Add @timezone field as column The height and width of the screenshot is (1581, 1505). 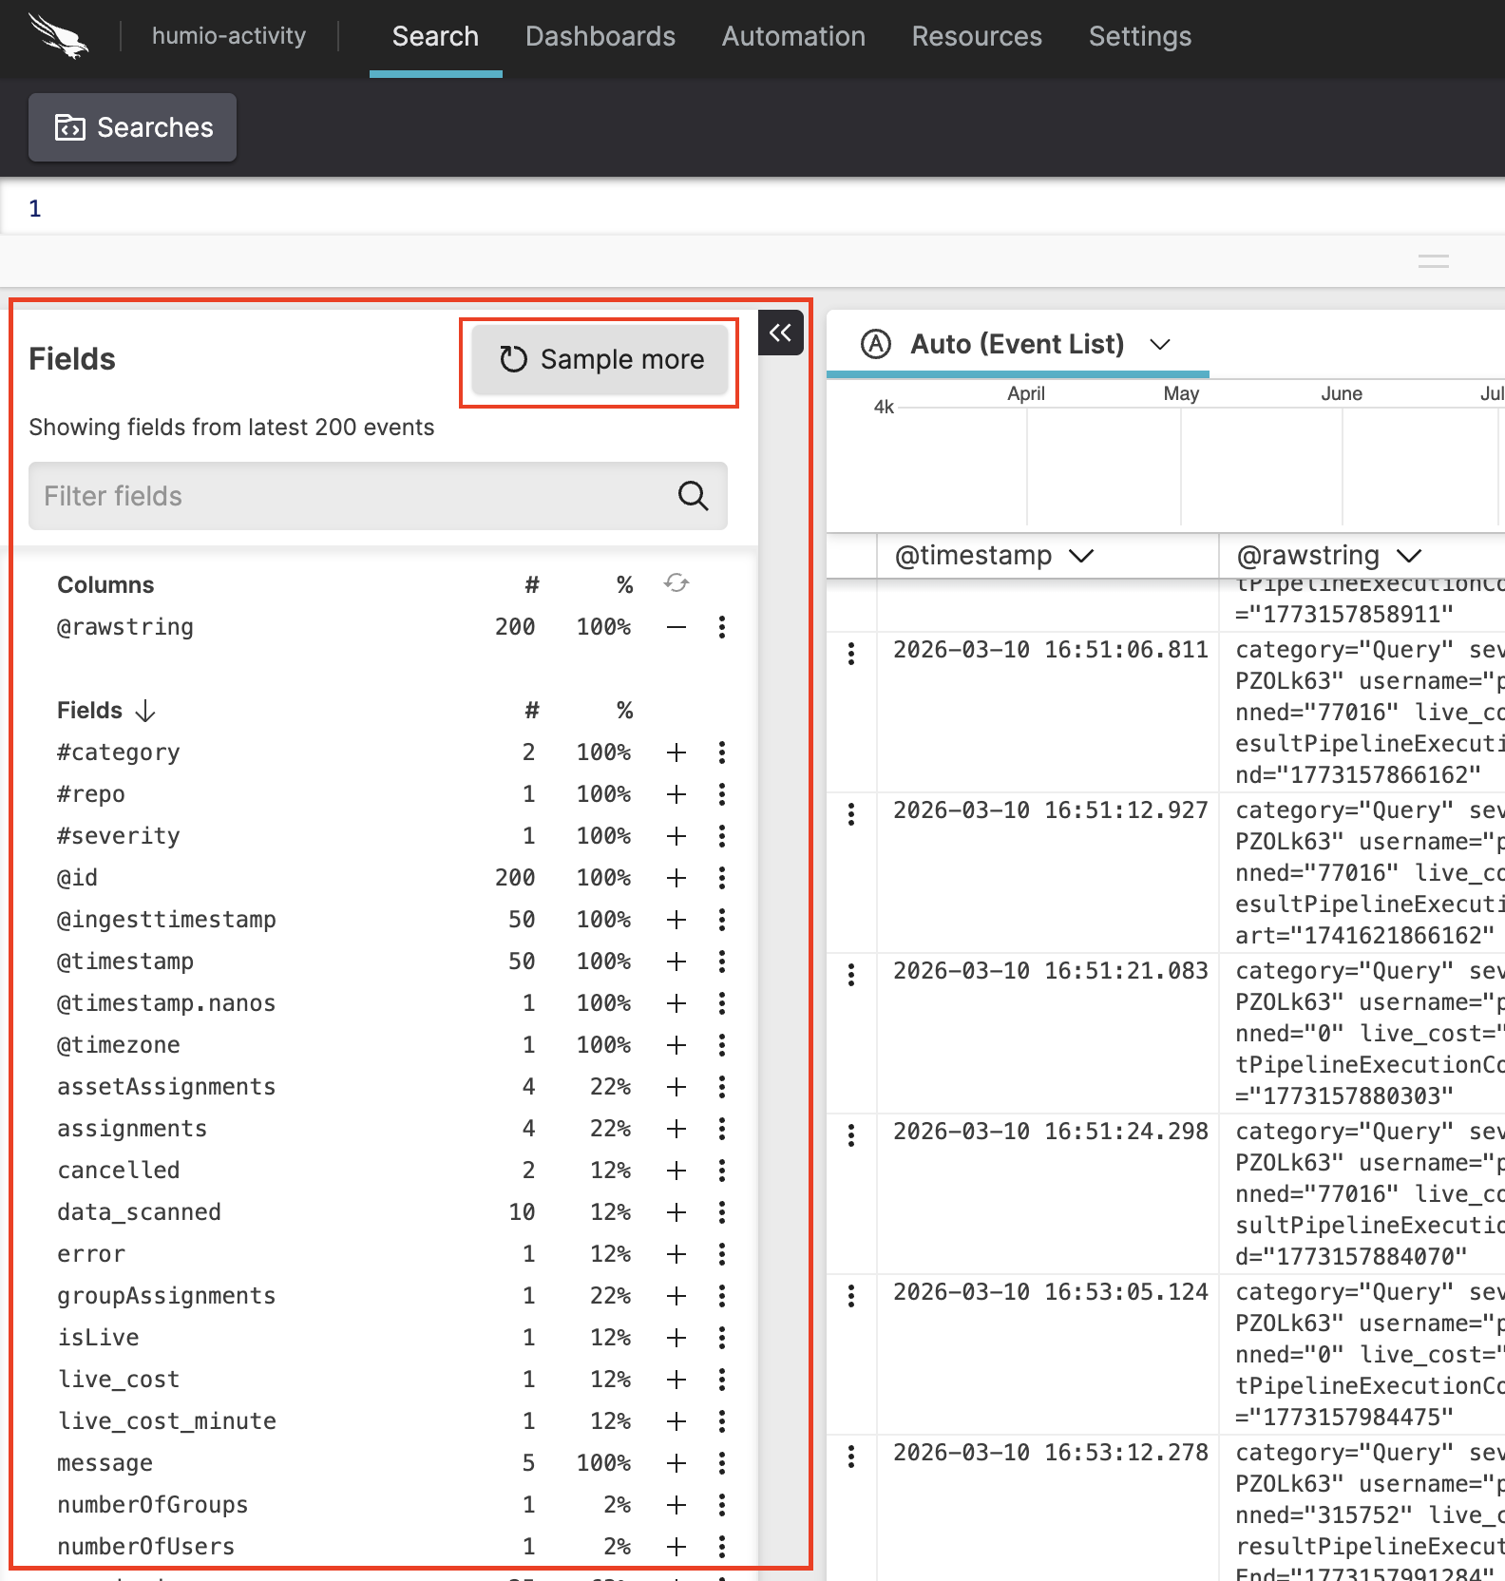[x=676, y=1045]
